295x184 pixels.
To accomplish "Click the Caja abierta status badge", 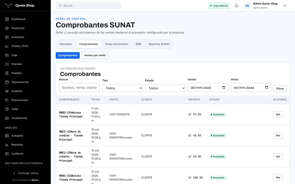I will pyautogui.click(x=219, y=6).
